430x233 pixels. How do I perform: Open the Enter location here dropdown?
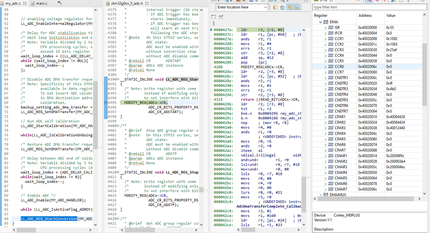click(265, 7)
